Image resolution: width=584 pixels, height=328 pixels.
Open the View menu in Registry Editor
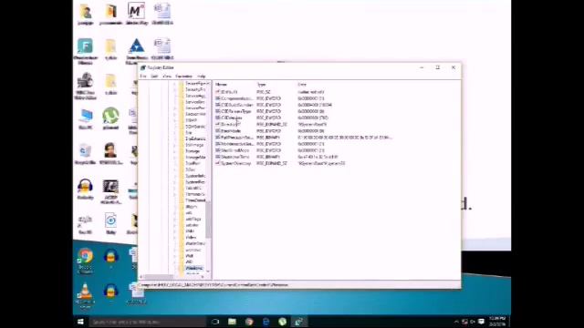[x=167, y=77]
